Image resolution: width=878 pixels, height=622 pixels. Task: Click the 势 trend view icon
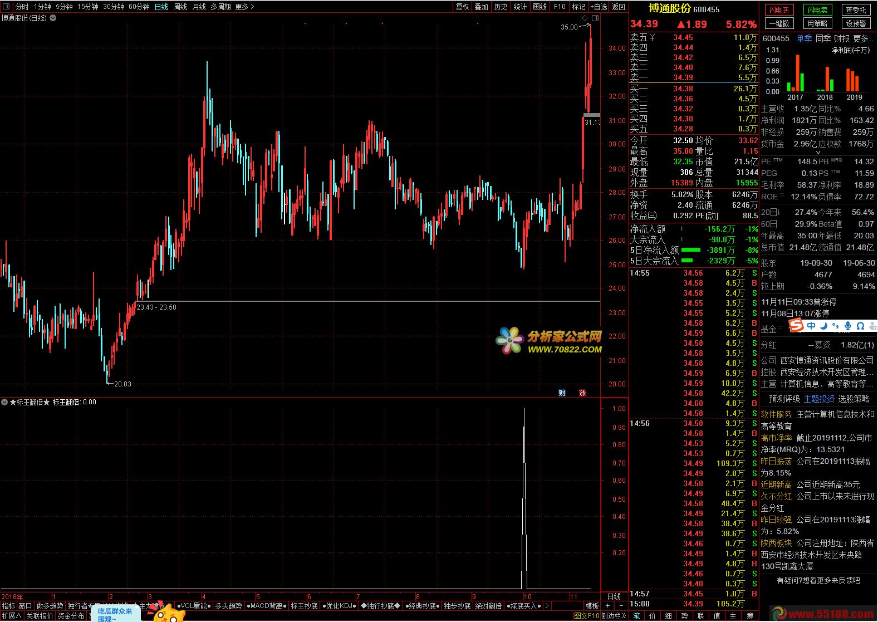tap(685, 616)
